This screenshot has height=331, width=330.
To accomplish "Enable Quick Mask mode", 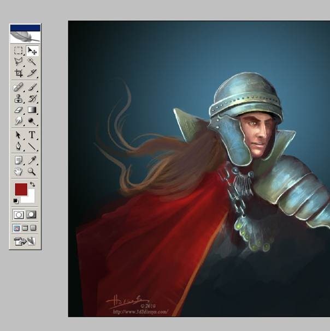I will pos(31,214).
